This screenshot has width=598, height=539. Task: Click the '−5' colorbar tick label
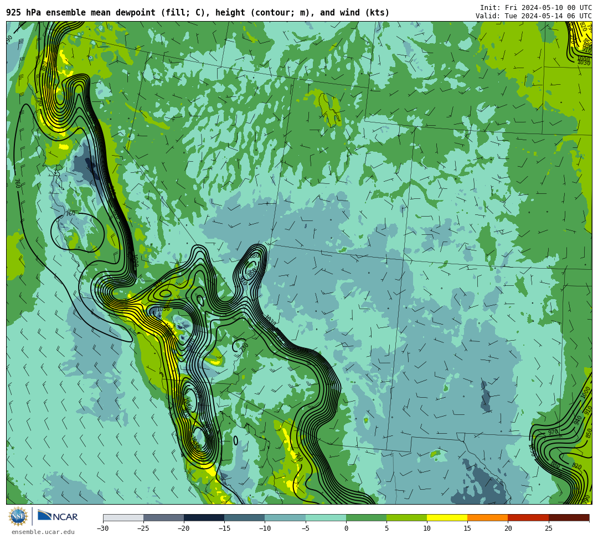pyautogui.click(x=306, y=528)
